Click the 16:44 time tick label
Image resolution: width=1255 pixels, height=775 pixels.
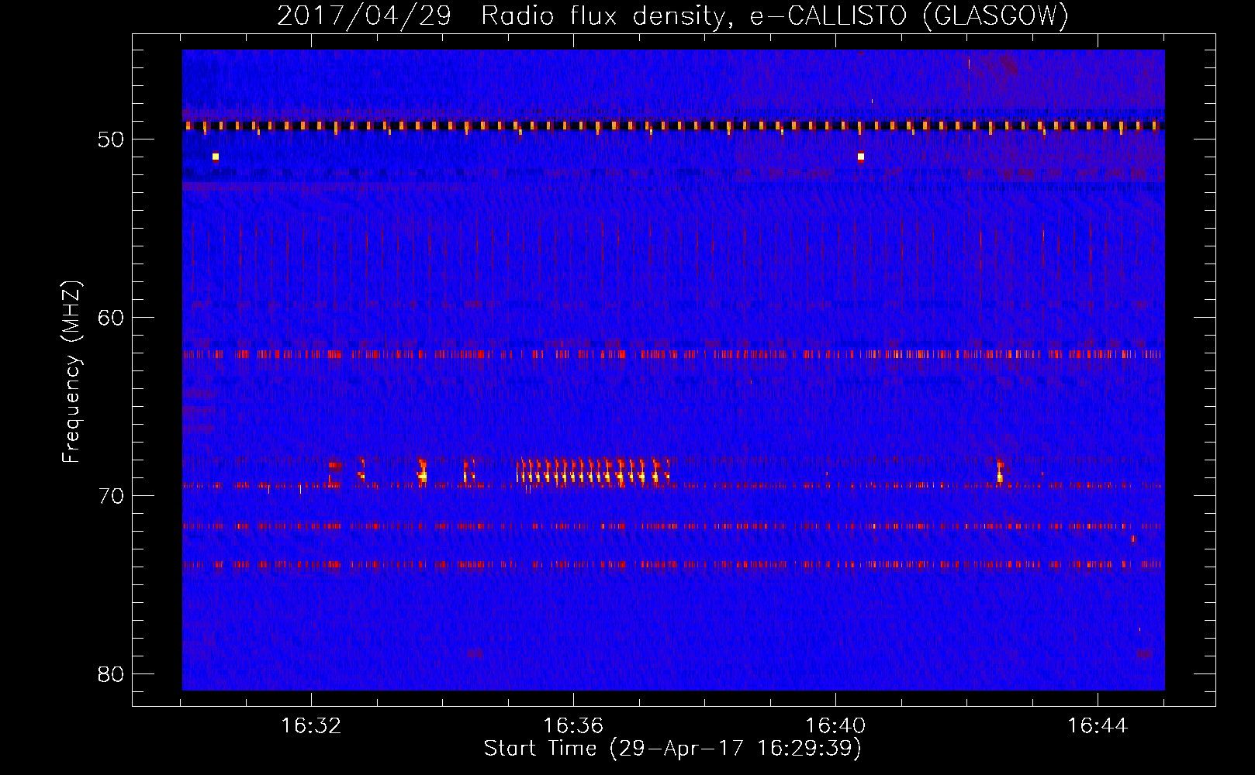pos(1098,725)
